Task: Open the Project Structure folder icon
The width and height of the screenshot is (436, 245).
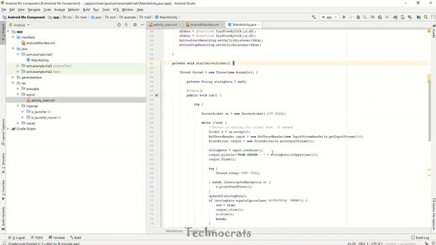Action: [418, 17]
